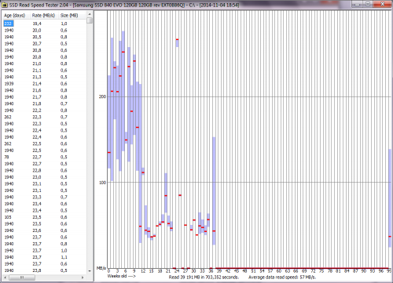The height and width of the screenshot is (283, 393).
Task: Select the row with rate 22,2
Action: click(x=44, y=111)
